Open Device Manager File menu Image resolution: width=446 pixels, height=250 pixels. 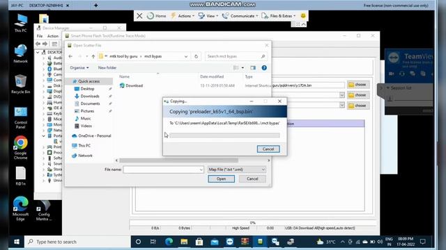click(40, 36)
